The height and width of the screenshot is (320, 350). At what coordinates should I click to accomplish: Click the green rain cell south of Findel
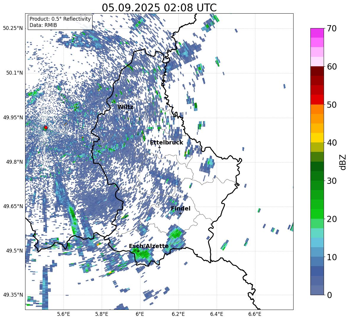tap(176, 233)
